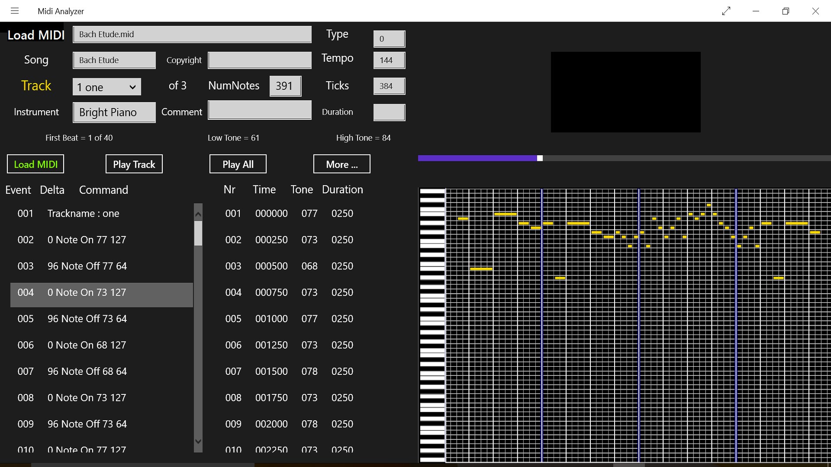Click the Copyright text field
The width and height of the screenshot is (831, 467).
click(260, 60)
